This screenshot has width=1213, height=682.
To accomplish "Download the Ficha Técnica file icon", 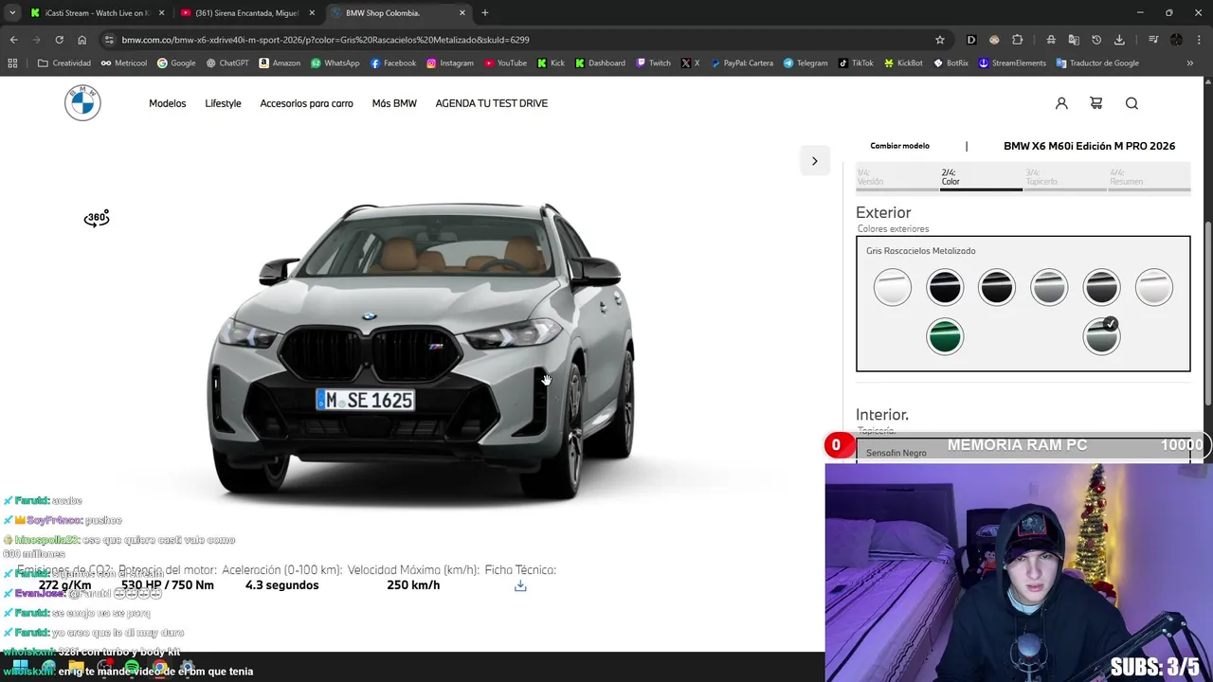I will pos(520,586).
